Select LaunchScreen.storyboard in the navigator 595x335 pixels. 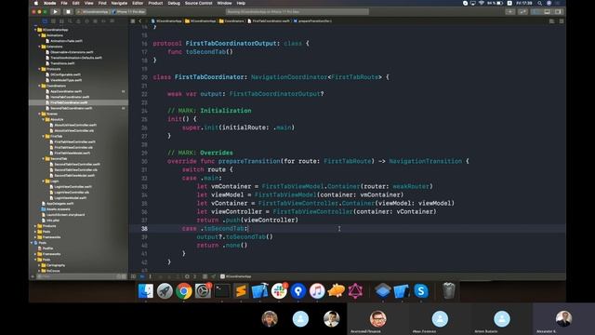click(65, 215)
